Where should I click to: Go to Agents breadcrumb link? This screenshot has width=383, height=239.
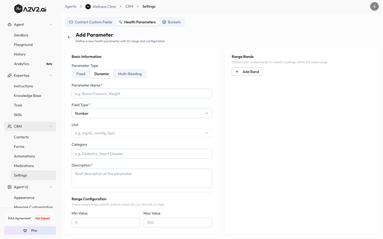pos(70,6)
